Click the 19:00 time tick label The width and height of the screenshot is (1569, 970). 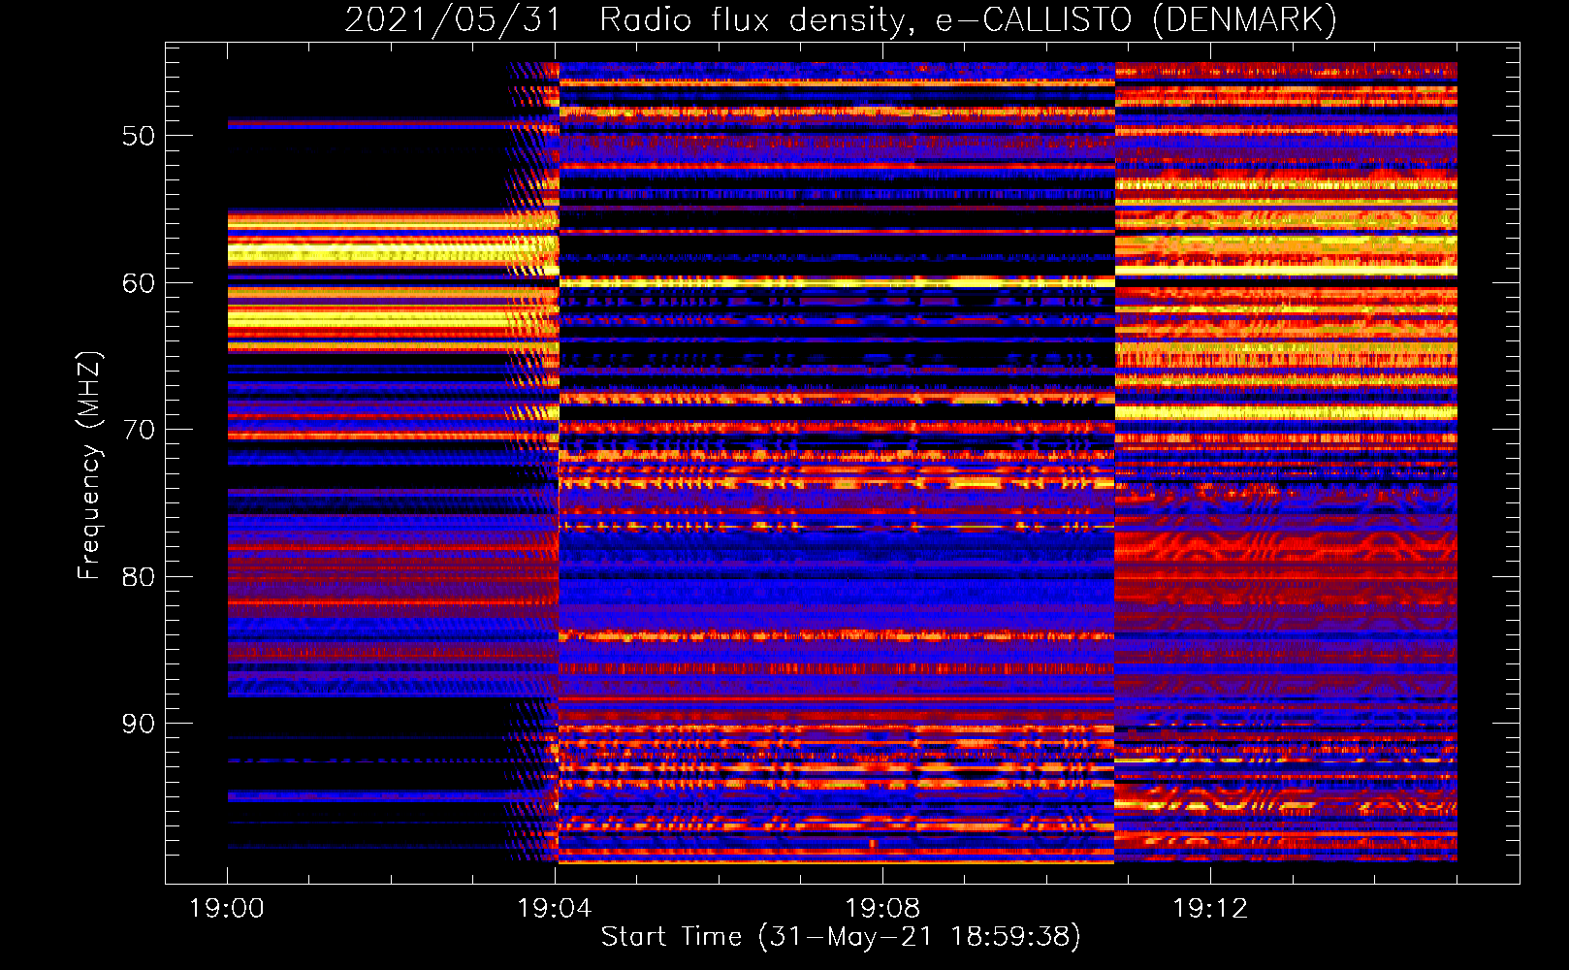tap(227, 909)
